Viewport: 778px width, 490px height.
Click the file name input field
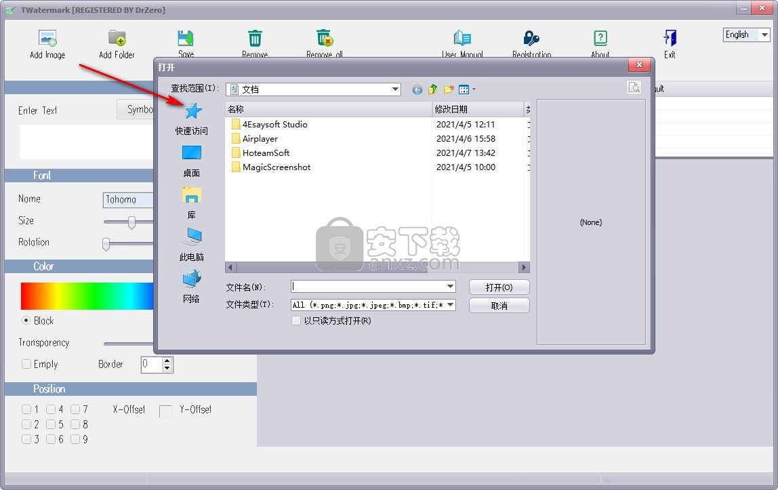(368, 286)
